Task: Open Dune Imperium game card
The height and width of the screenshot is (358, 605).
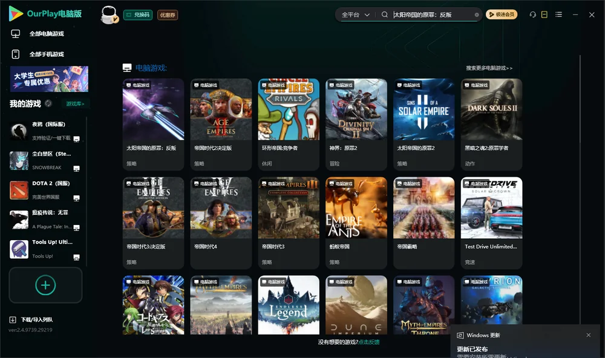Action: tap(356, 305)
